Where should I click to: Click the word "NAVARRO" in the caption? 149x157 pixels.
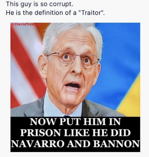pyautogui.click(x=37, y=144)
